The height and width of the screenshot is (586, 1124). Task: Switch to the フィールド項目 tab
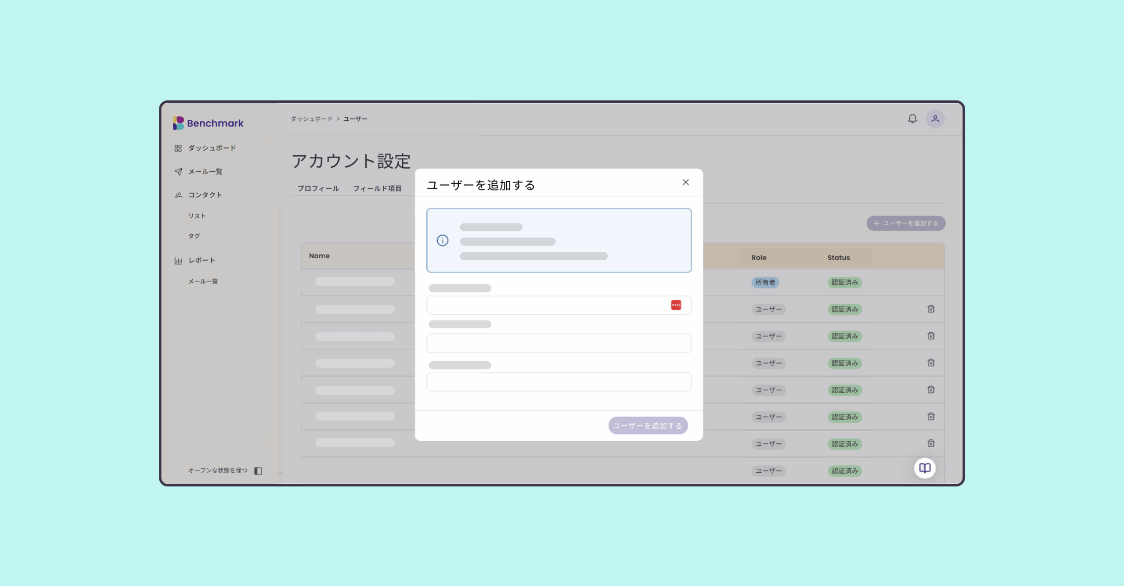[x=377, y=188]
